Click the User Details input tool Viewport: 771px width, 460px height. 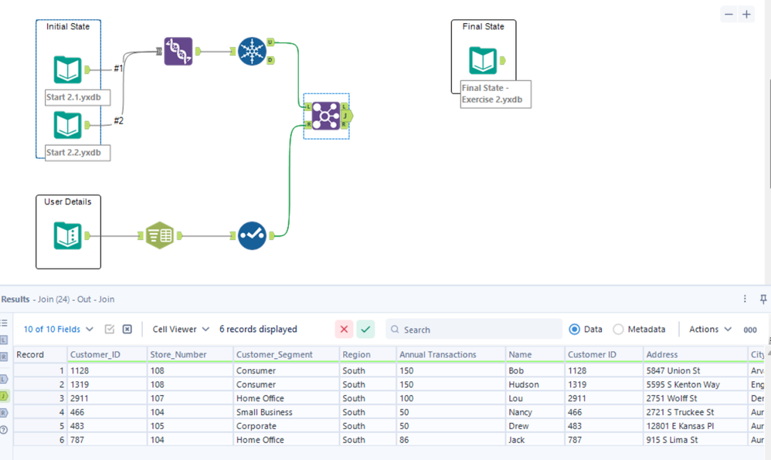[68, 235]
